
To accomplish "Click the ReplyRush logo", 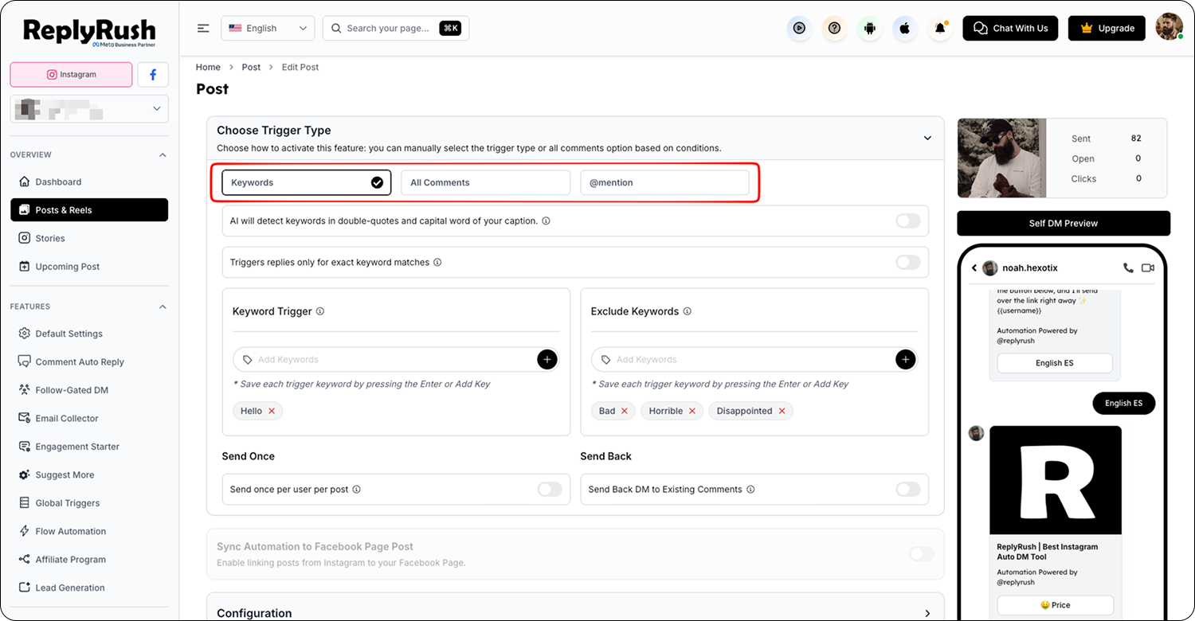I will point(89,33).
